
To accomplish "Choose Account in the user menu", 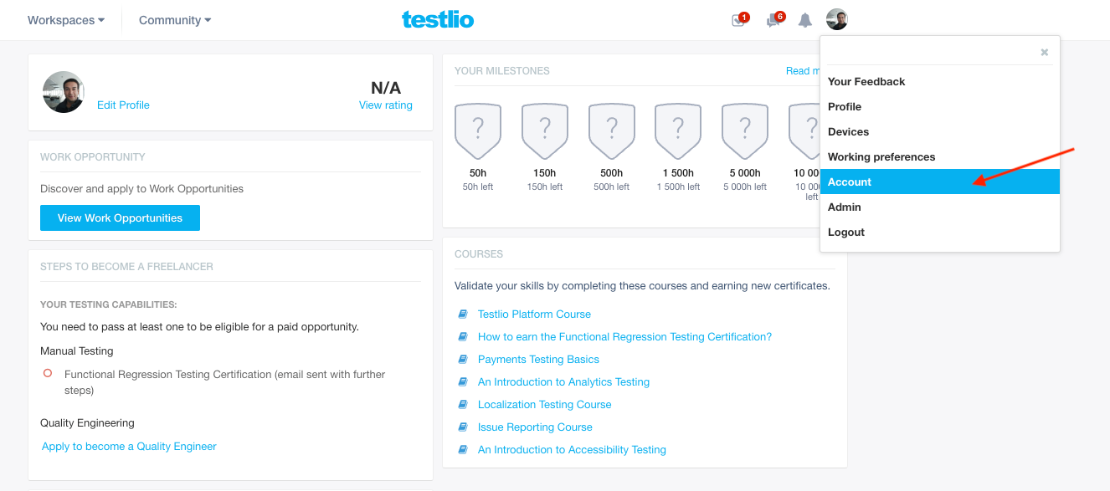I will coord(940,182).
